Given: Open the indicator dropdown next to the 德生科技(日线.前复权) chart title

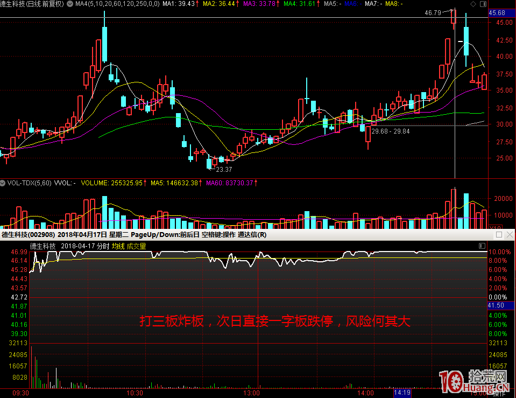Looking at the screenshot, I should pos(70,4).
